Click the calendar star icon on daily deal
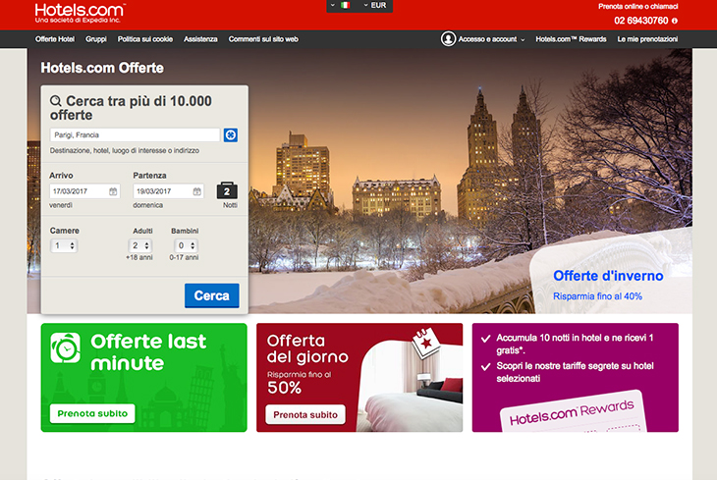The image size is (717, 480). pyautogui.click(x=425, y=343)
